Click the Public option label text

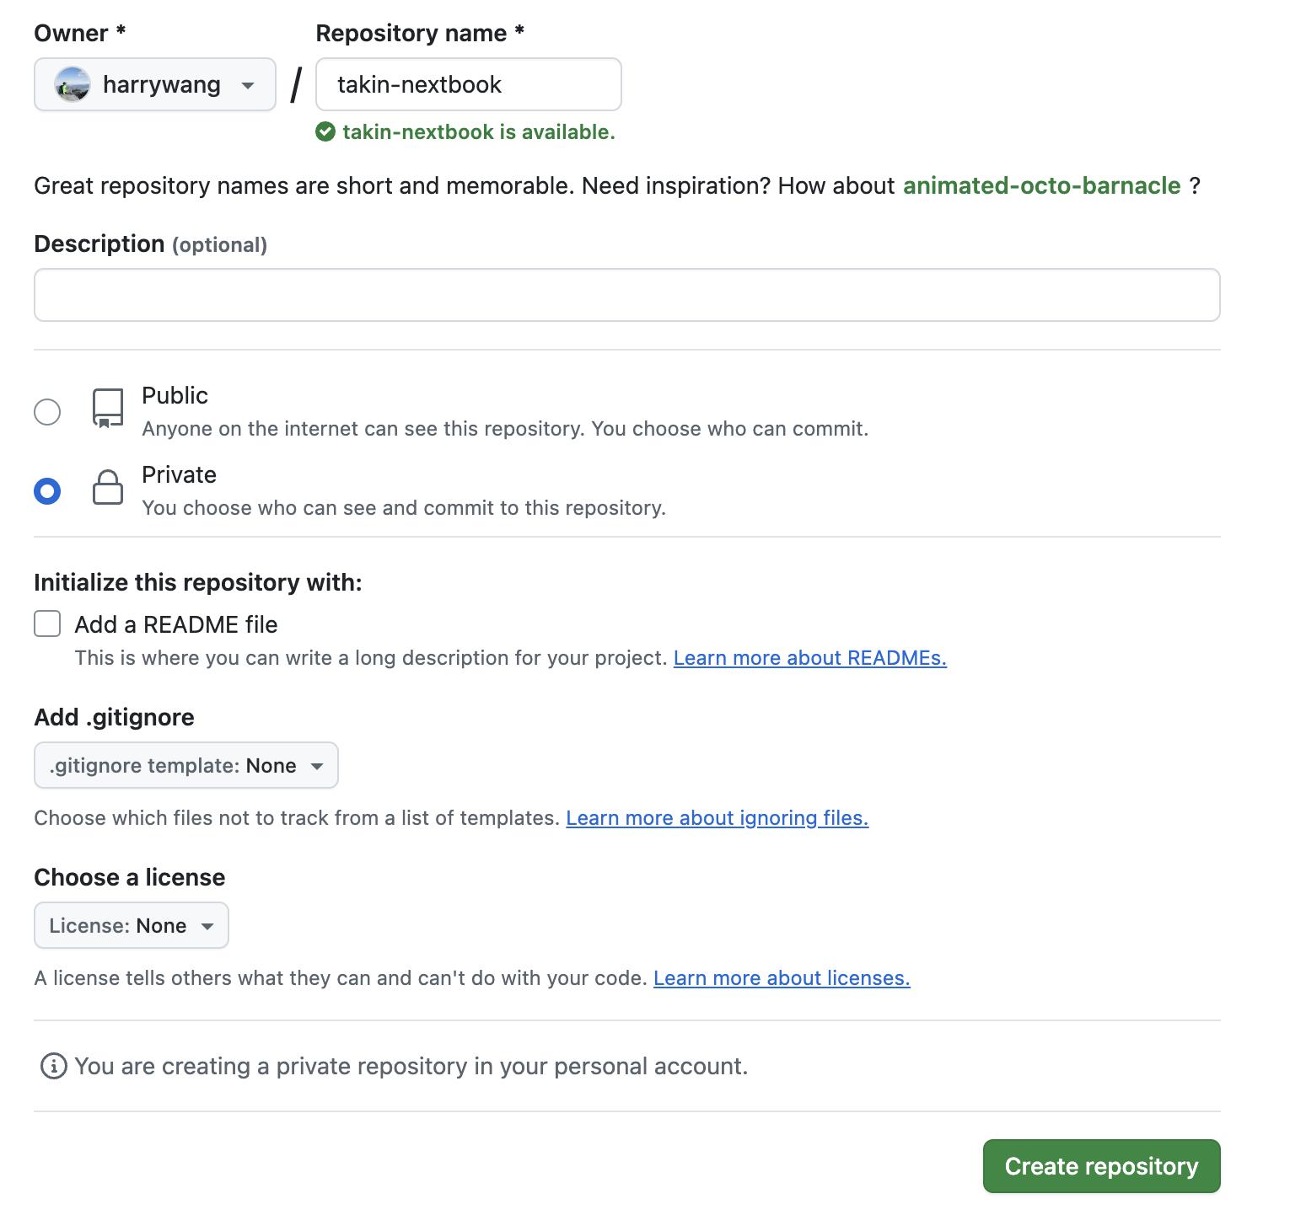click(175, 395)
